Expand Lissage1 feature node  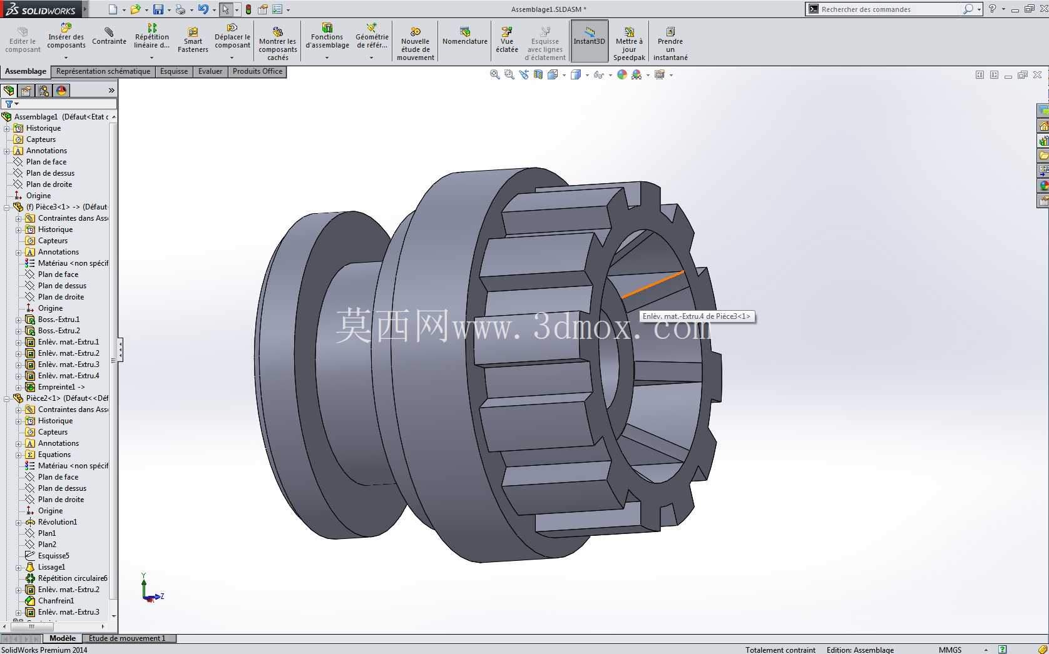click(x=19, y=567)
